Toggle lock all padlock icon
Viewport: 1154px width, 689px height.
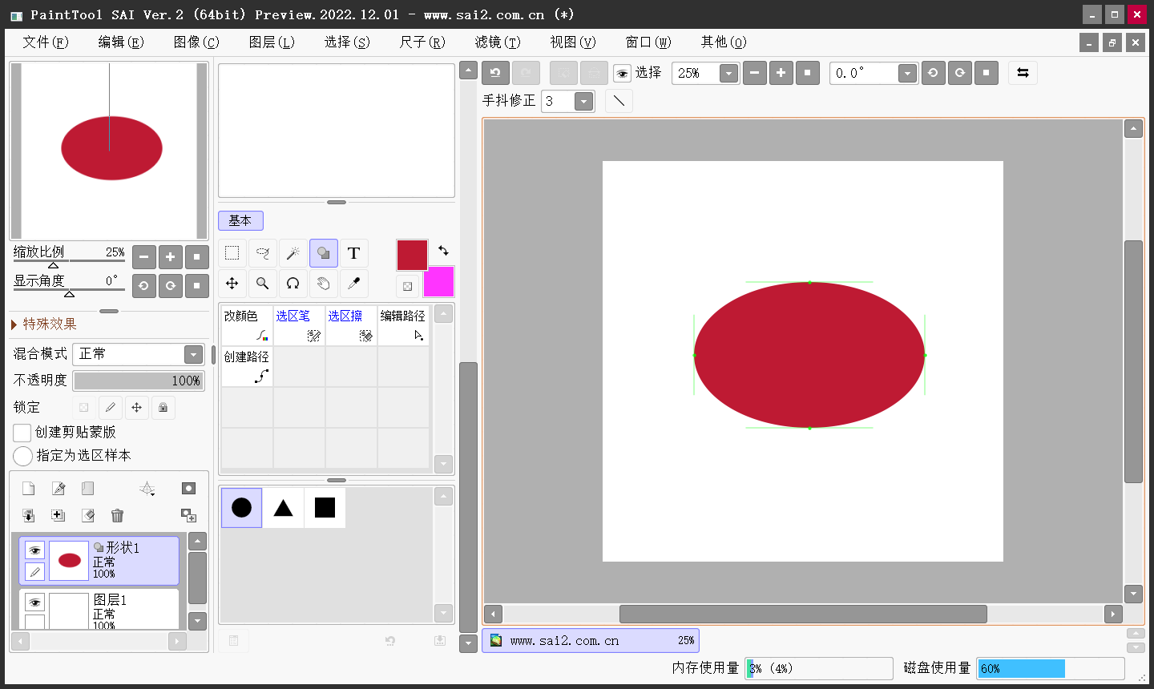(x=163, y=408)
